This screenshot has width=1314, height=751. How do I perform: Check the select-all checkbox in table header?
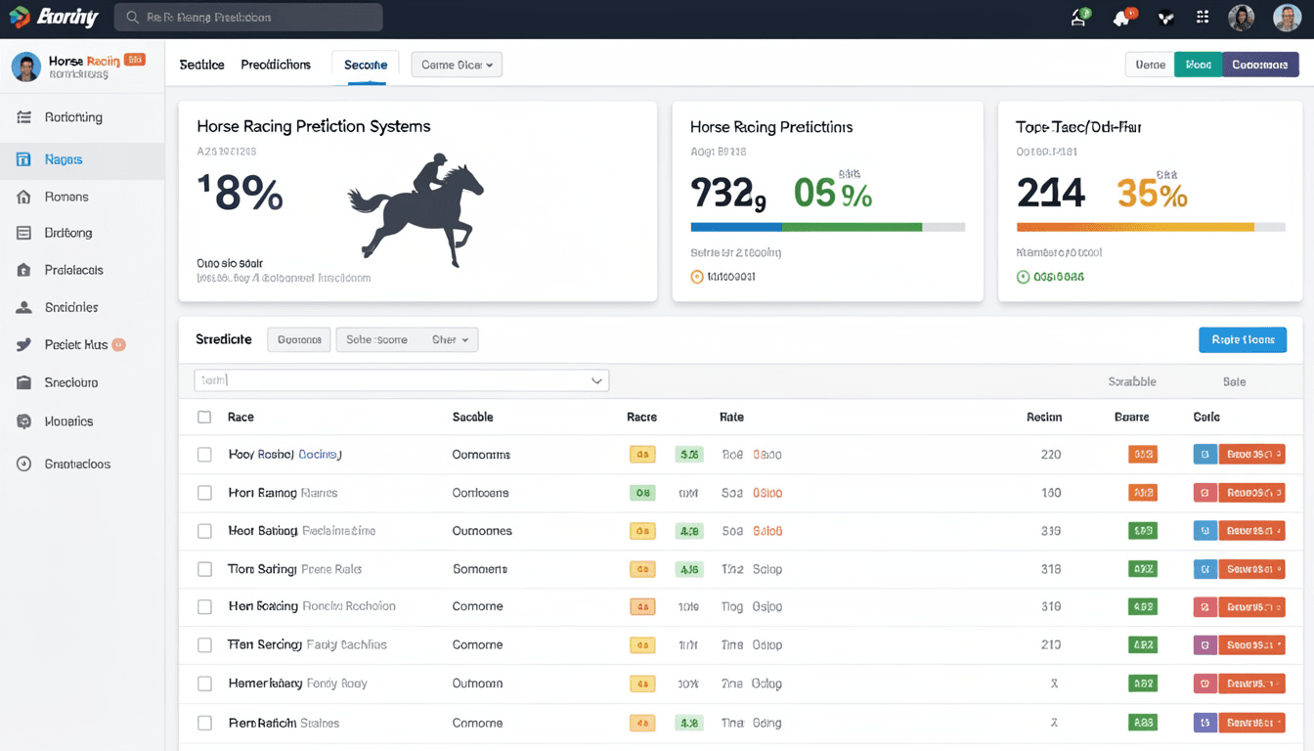pyautogui.click(x=204, y=416)
